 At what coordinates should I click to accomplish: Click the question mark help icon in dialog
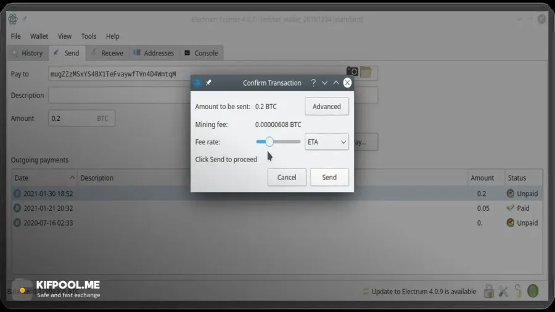pyautogui.click(x=313, y=83)
